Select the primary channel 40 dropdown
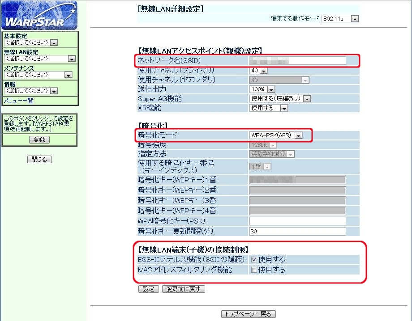 (x=258, y=71)
